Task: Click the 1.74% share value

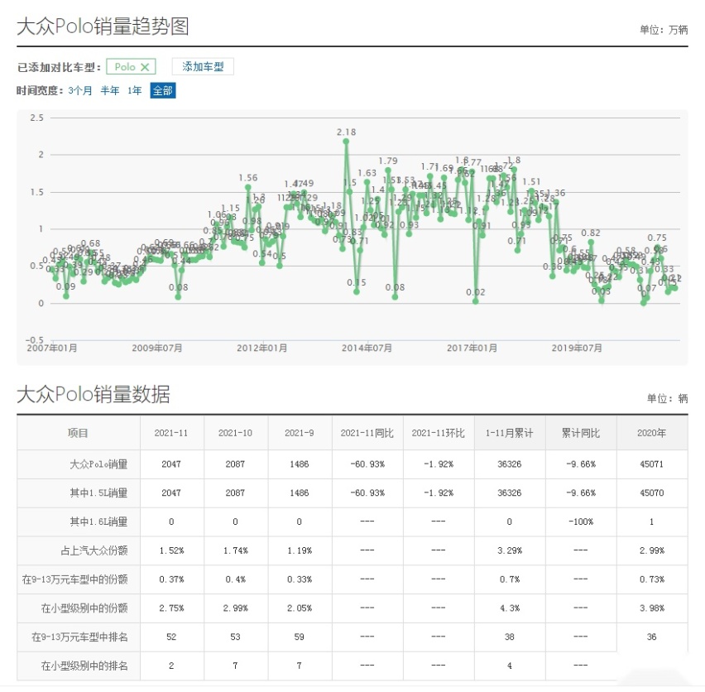Action: tap(235, 550)
